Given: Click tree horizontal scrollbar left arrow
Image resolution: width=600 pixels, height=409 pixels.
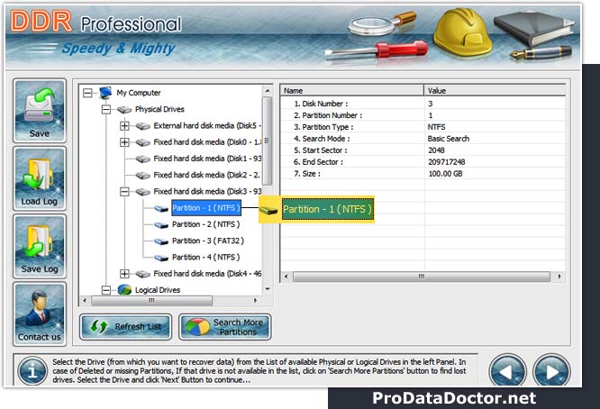Looking at the screenshot, I should coord(85,301).
